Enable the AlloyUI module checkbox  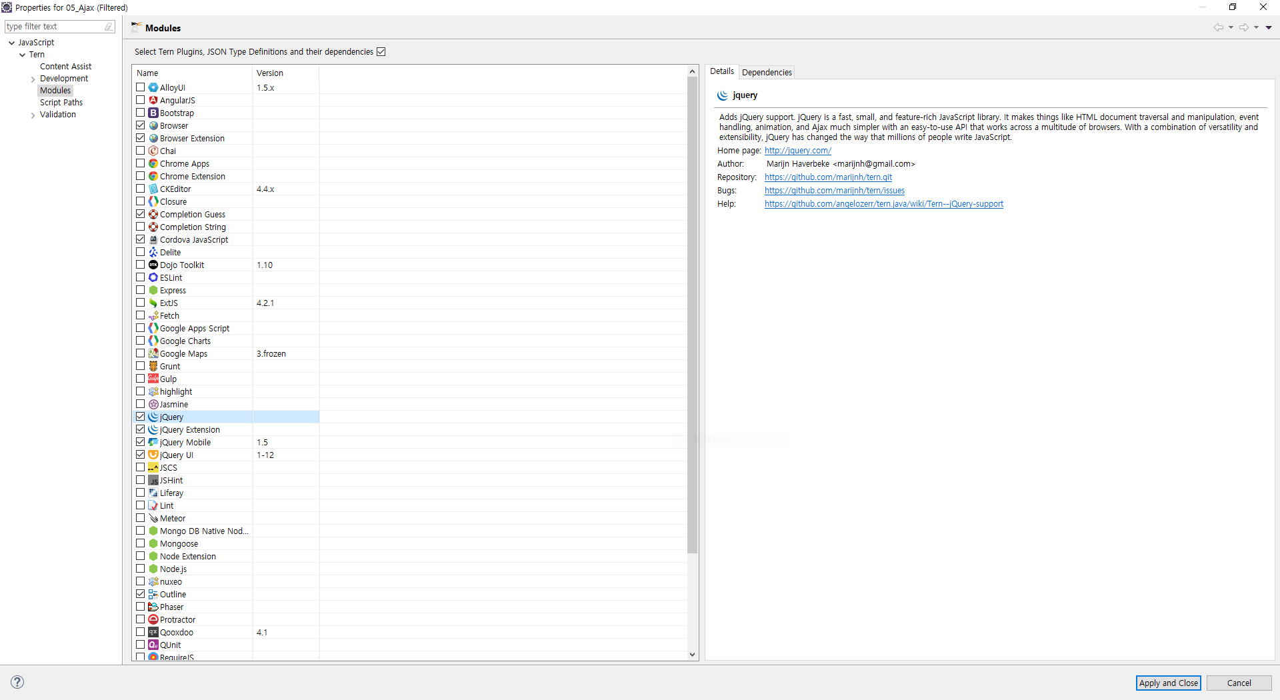(141, 87)
